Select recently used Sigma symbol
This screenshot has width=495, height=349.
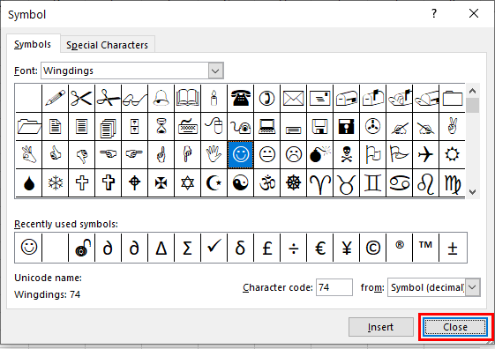pos(188,248)
